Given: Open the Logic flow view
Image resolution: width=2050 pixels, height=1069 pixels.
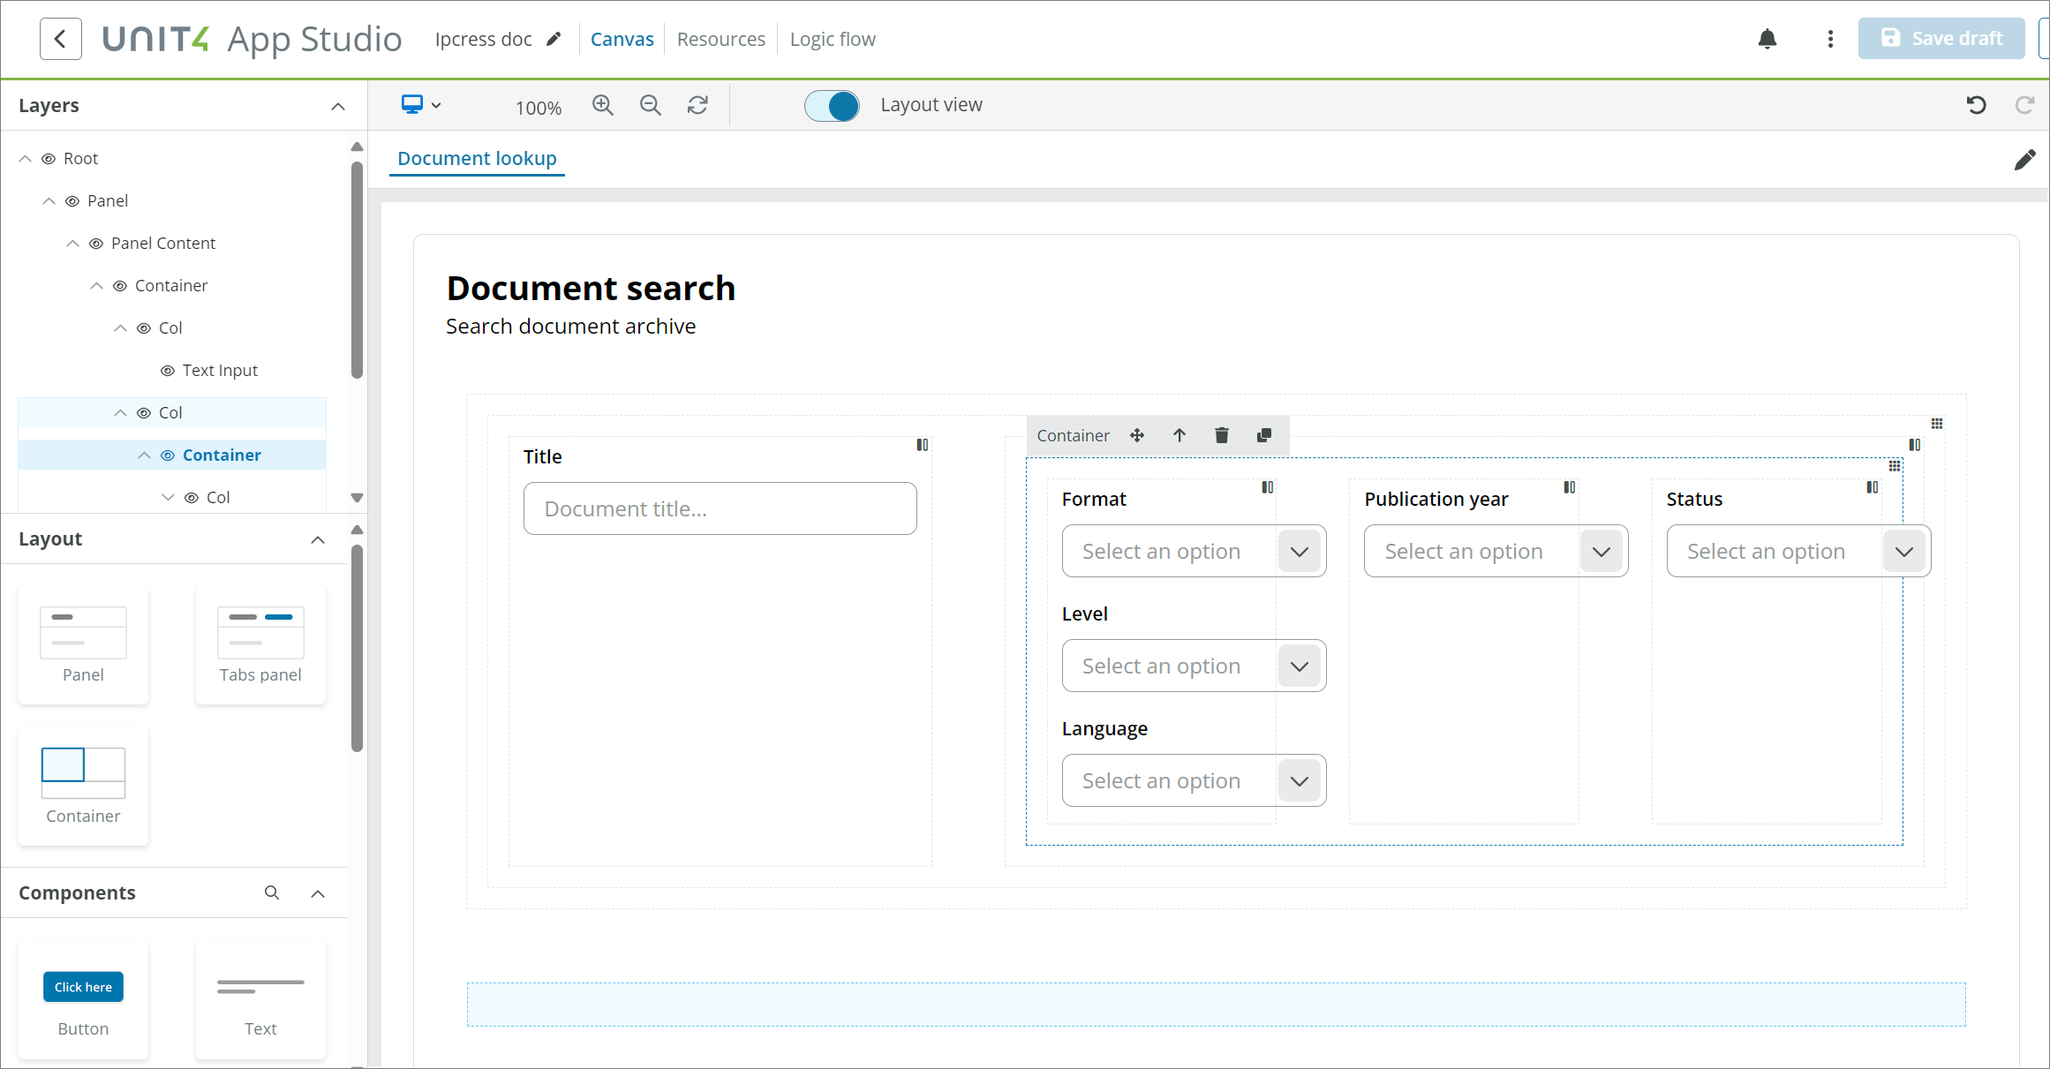Looking at the screenshot, I should 832,39.
